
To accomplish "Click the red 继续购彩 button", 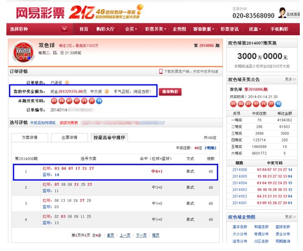I will point(170,92).
